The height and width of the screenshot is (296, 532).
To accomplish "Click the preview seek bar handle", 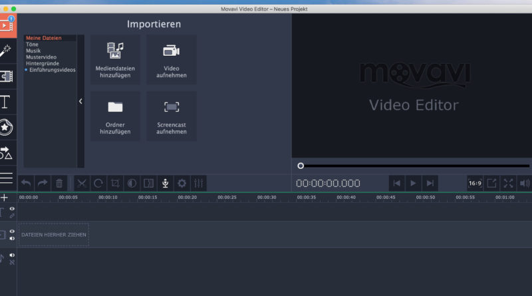I will coord(301,166).
